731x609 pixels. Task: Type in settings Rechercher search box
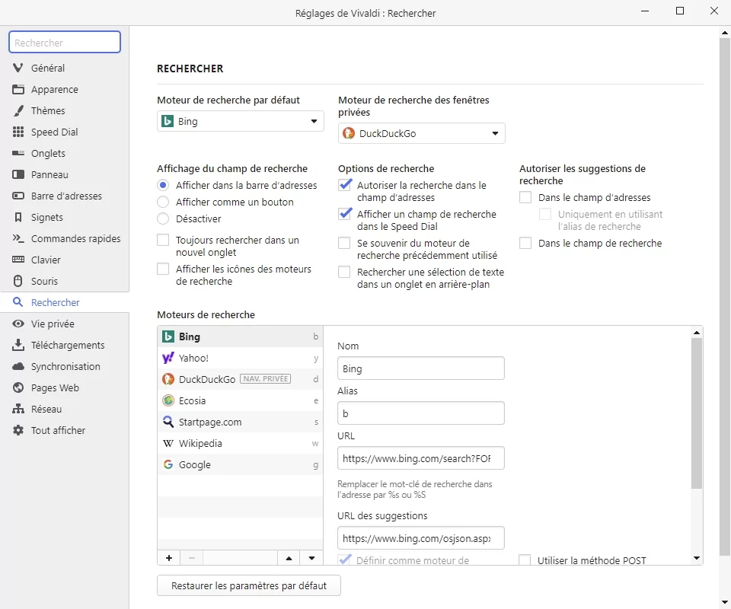pos(65,43)
